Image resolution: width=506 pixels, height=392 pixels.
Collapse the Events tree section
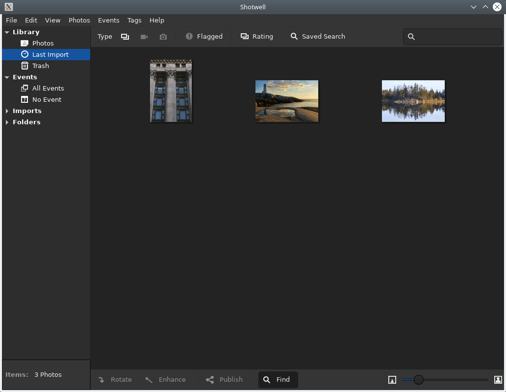tap(7, 77)
